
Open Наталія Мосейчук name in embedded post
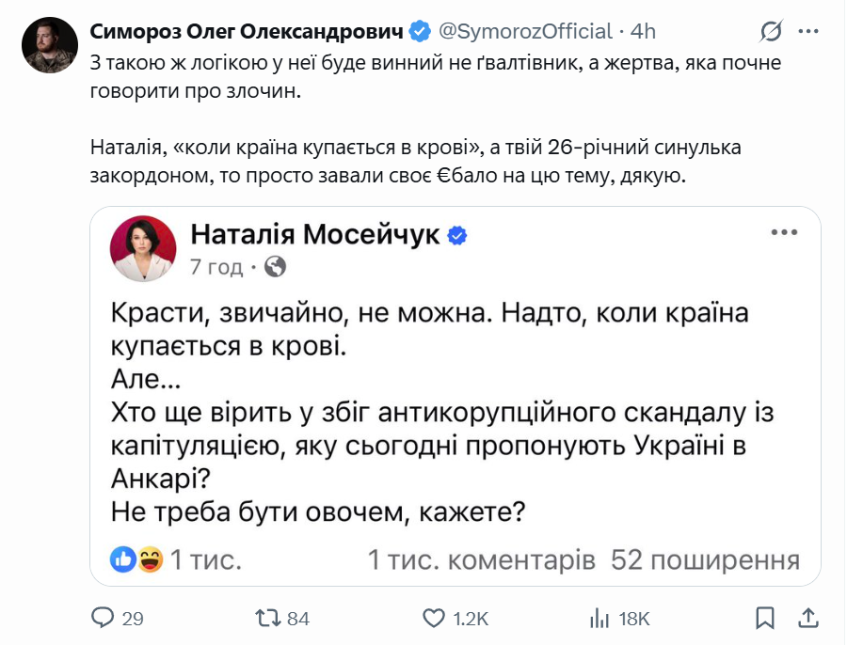[x=314, y=234]
